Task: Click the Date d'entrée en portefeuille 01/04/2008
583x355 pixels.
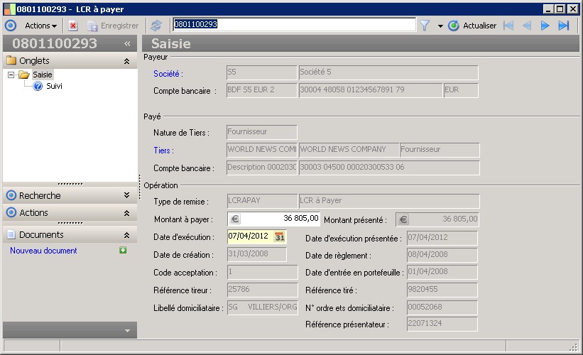Action: (442, 272)
